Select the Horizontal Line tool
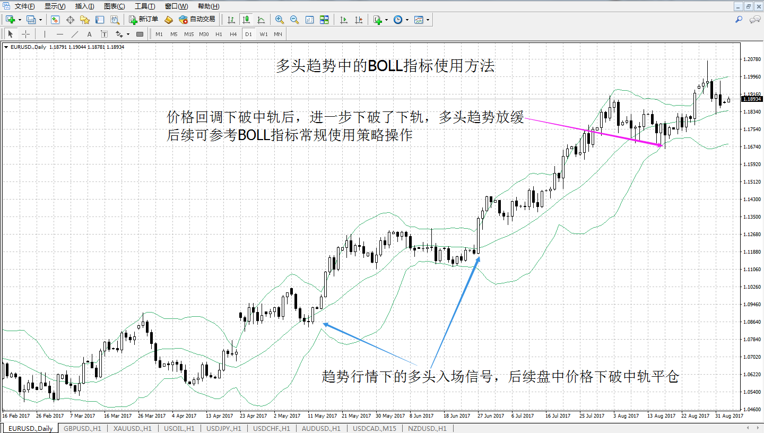The width and height of the screenshot is (764, 433). (x=59, y=34)
